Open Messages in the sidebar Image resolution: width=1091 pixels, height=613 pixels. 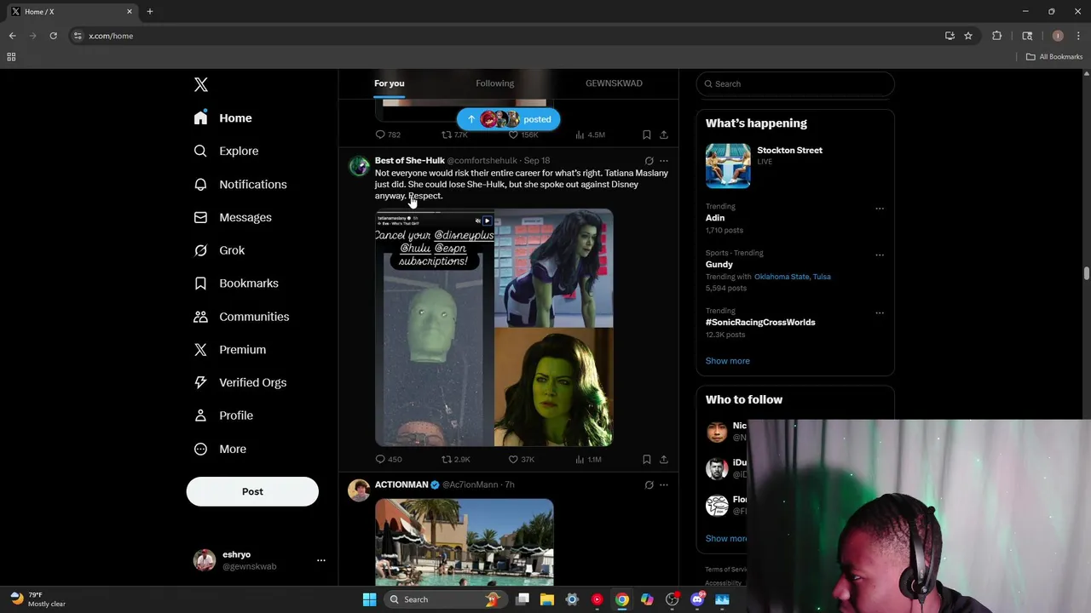(233, 217)
